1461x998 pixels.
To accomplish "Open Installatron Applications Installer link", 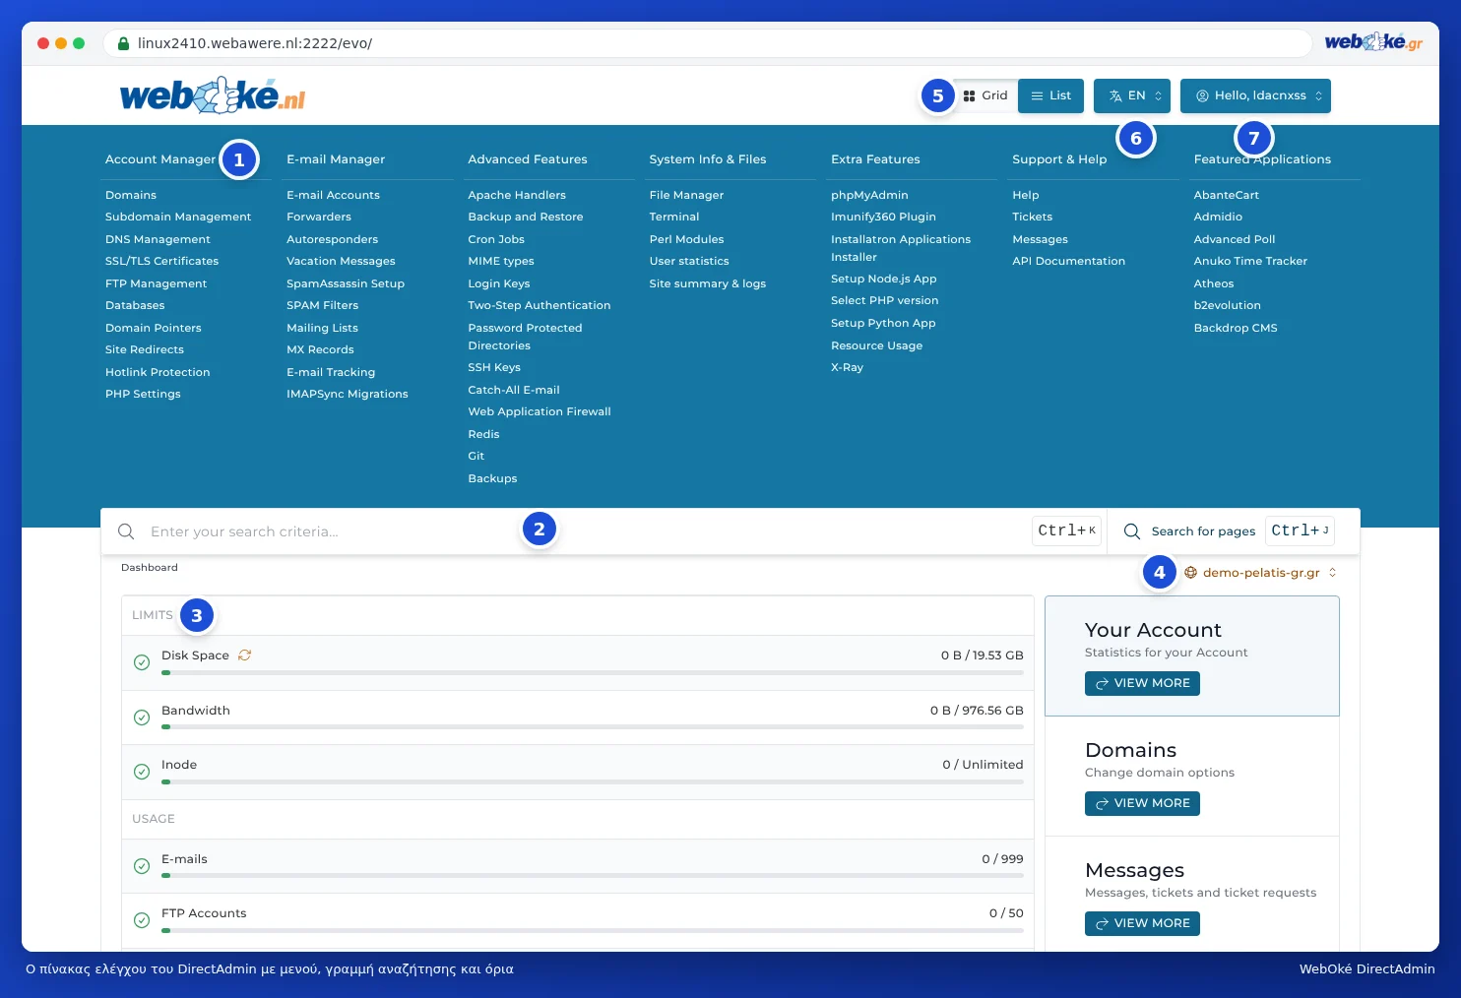I will 901,248.
